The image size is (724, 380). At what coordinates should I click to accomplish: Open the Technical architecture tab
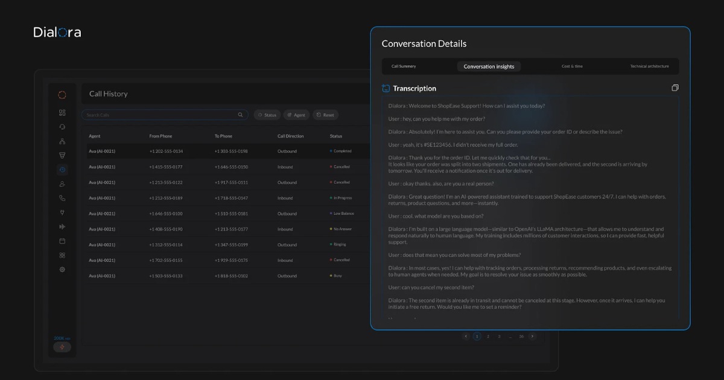pos(649,66)
